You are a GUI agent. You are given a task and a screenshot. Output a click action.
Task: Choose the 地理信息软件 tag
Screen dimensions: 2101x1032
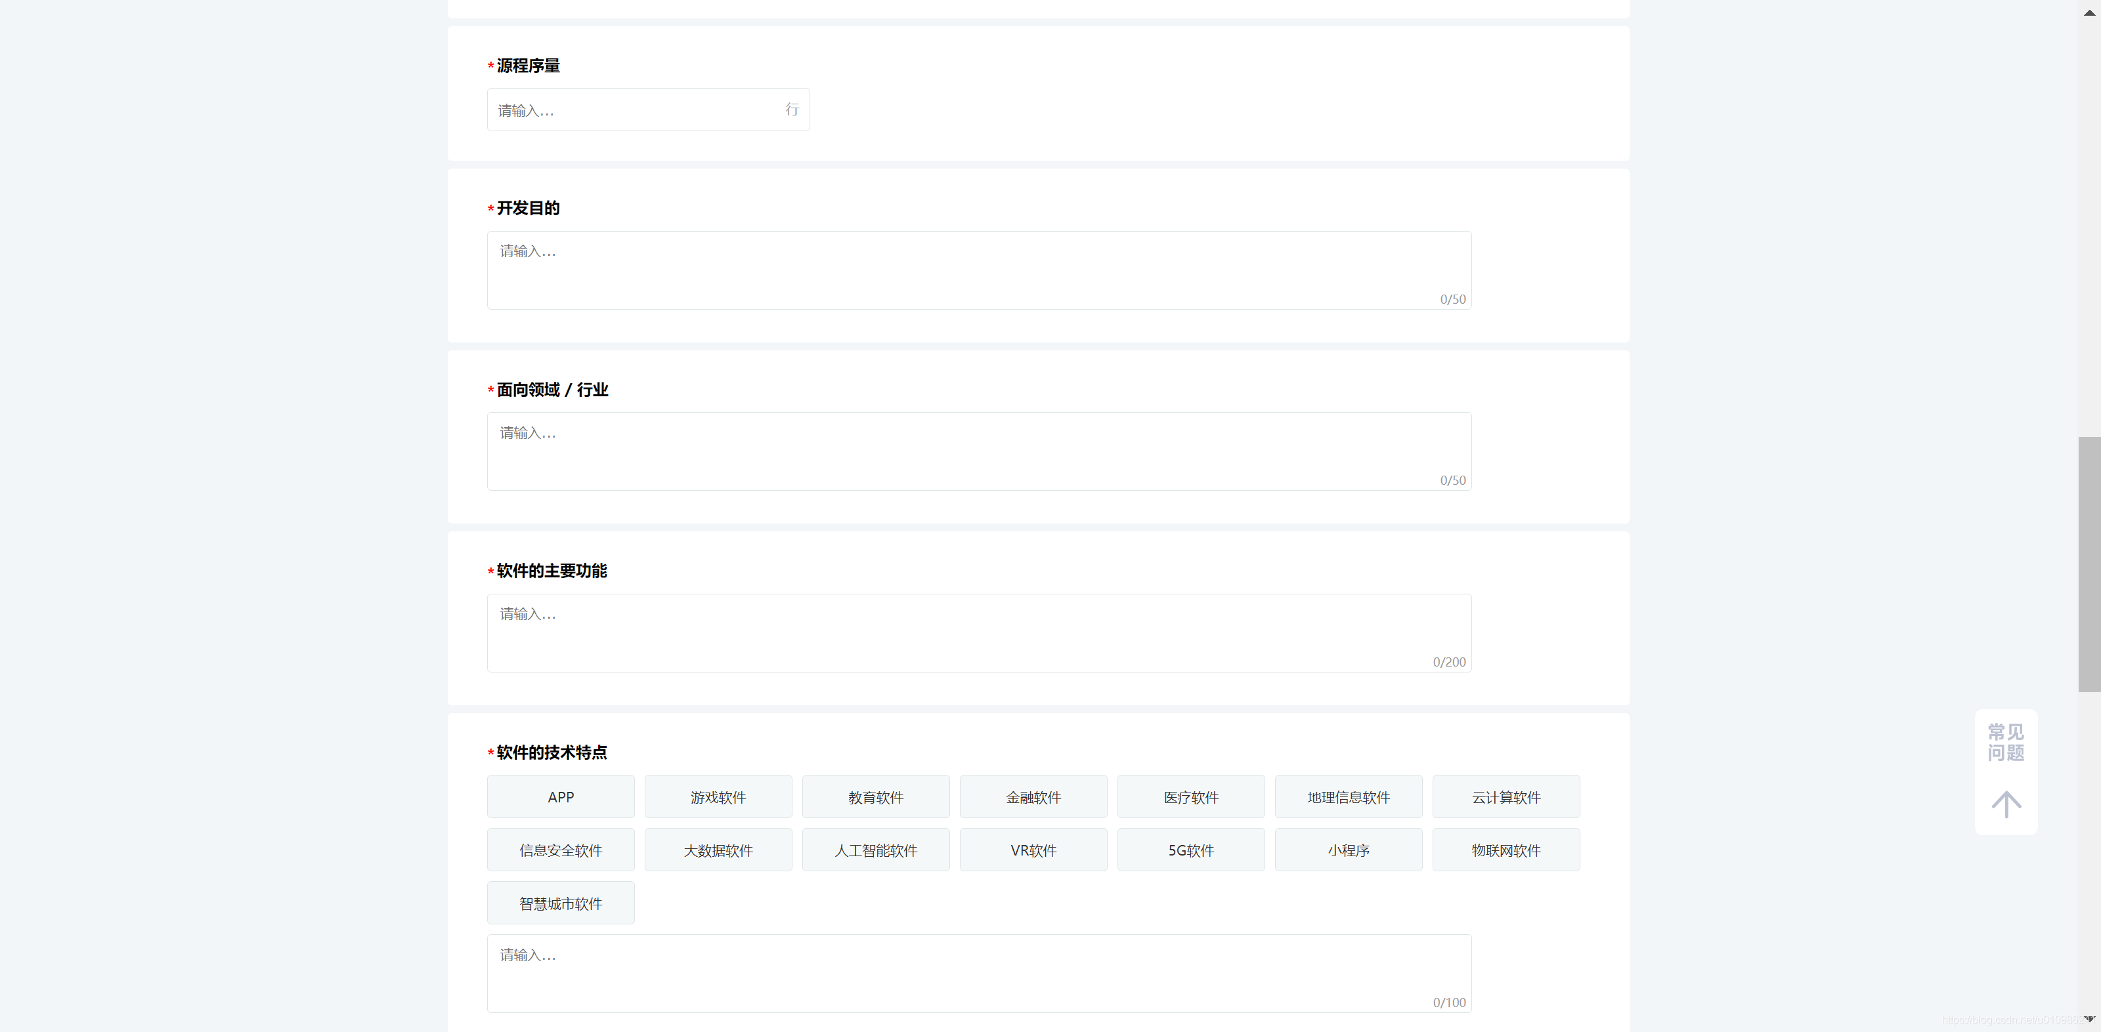(1347, 796)
